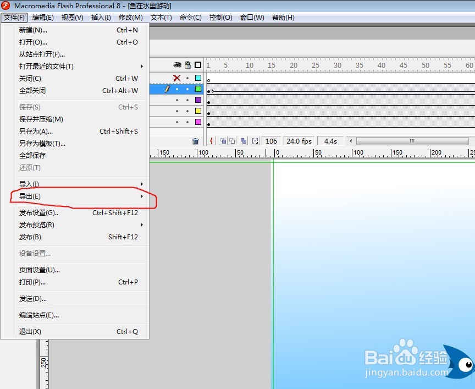Enable onion skin outlines button
This screenshot has width=475, height=389.
(x=233, y=141)
